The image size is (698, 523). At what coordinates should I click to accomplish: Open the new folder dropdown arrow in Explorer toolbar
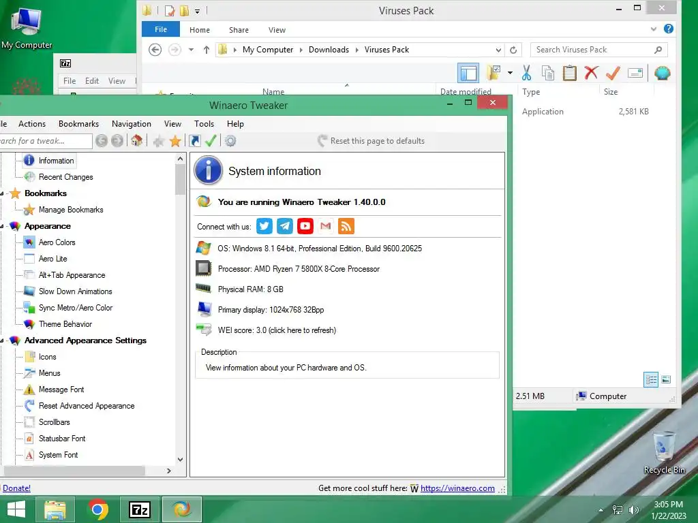(x=510, y=73)
